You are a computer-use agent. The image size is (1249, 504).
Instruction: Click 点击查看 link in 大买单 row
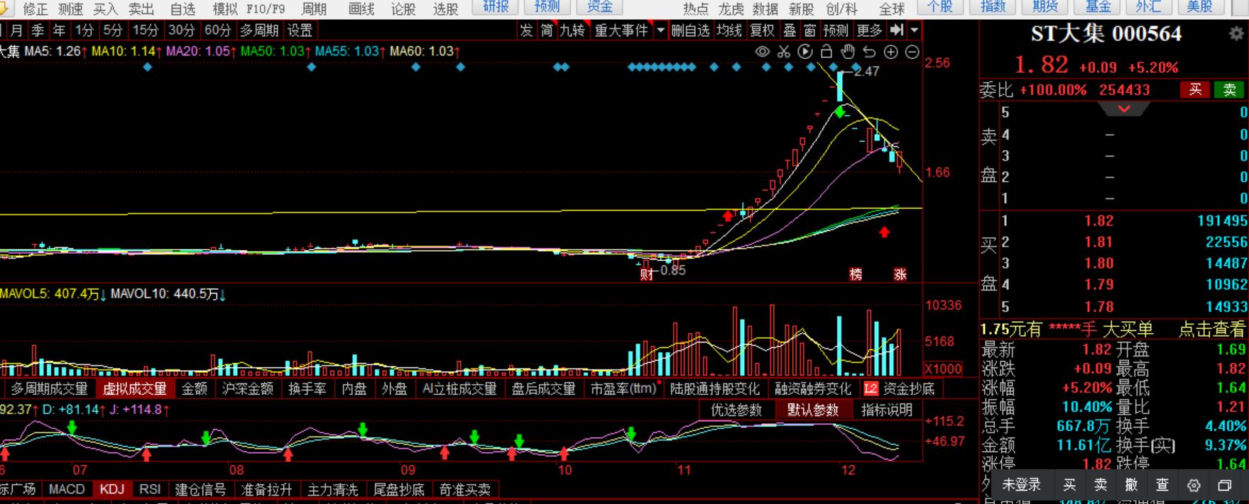[1211, 329]
